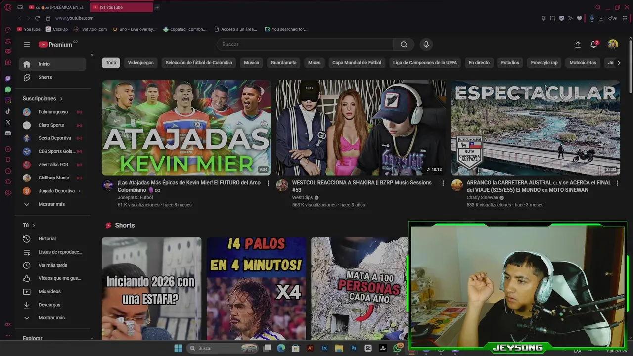The image size is (633, 356).
Task: Open WhatsApp in the Opera sidebar
Action: pos(8,89)
